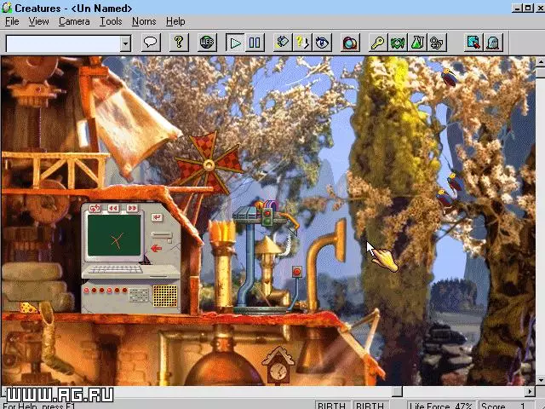Click the vertical scrollbar up arrow

point(540,63)
